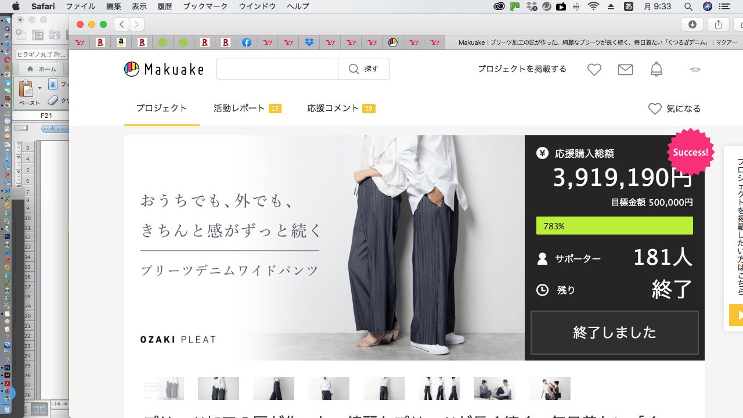The height and width of the screenshot is (418, 743).
Task: Open Spotlight search from the menu bar
Action: (x=688, y=6)
